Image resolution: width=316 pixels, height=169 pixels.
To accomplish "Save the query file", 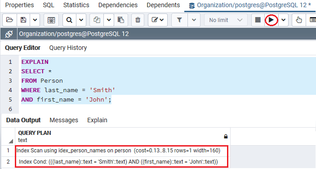I will pos(23,20).
